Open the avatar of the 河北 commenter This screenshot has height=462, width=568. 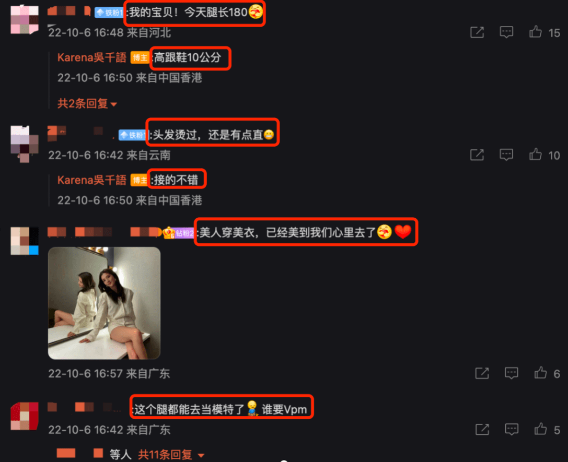point(24,19)
